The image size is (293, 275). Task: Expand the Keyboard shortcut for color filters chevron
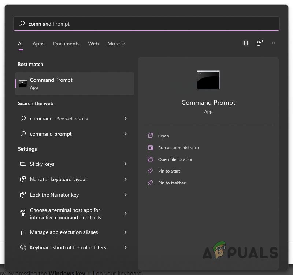(125, 247)
